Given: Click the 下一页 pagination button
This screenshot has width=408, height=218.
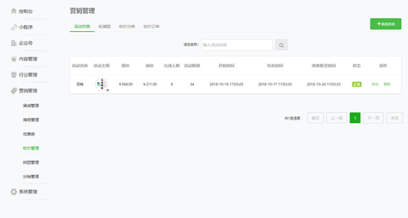Looking at the screenshot, I should point(373,118).
